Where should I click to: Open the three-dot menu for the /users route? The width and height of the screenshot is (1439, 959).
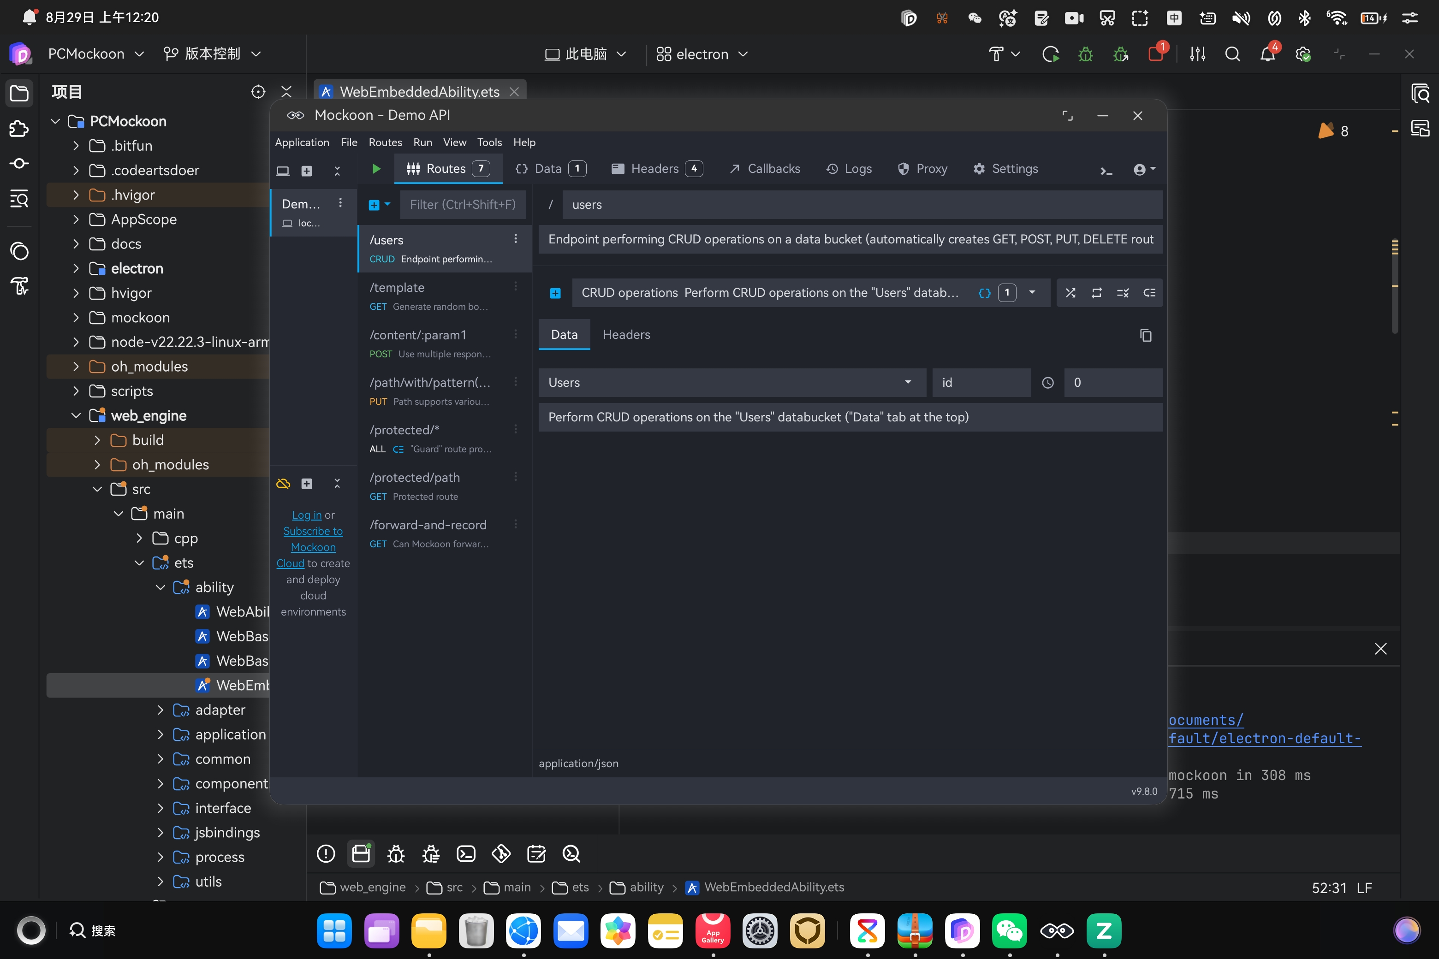[516, 239]
